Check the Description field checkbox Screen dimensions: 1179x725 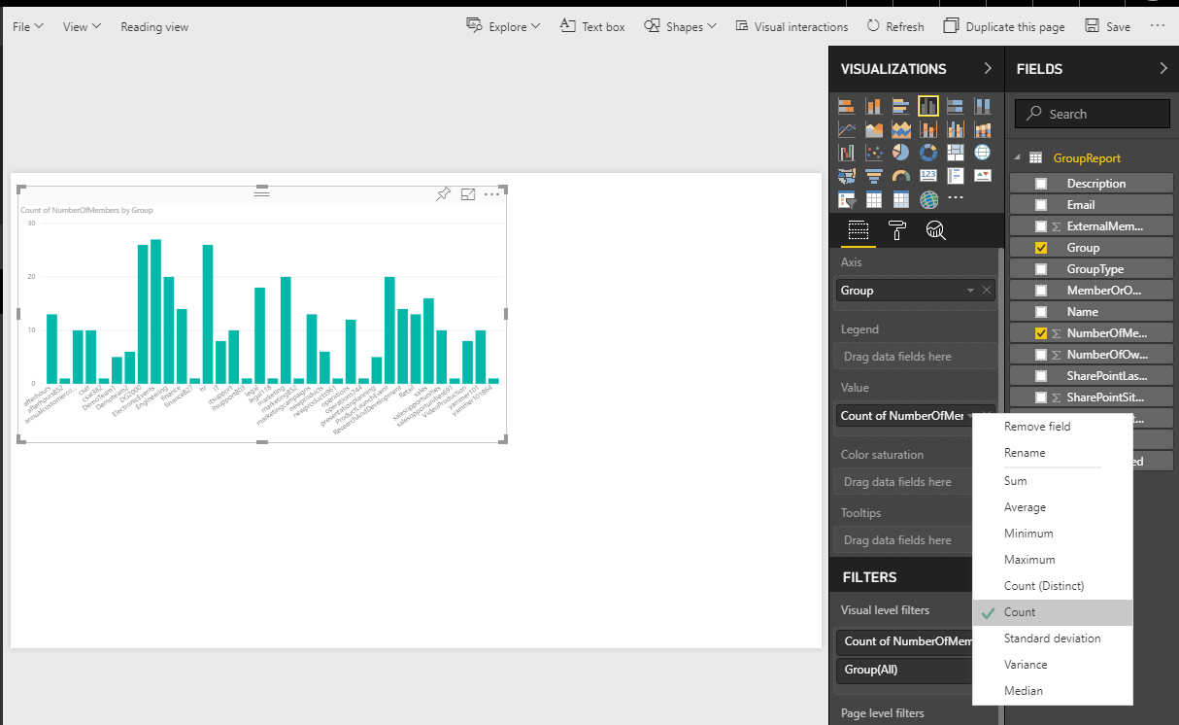click(x=1041, y=184)
